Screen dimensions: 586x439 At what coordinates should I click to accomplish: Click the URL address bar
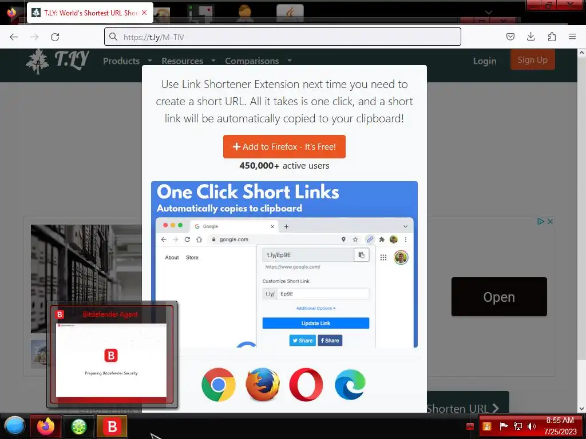coord(283,37)
